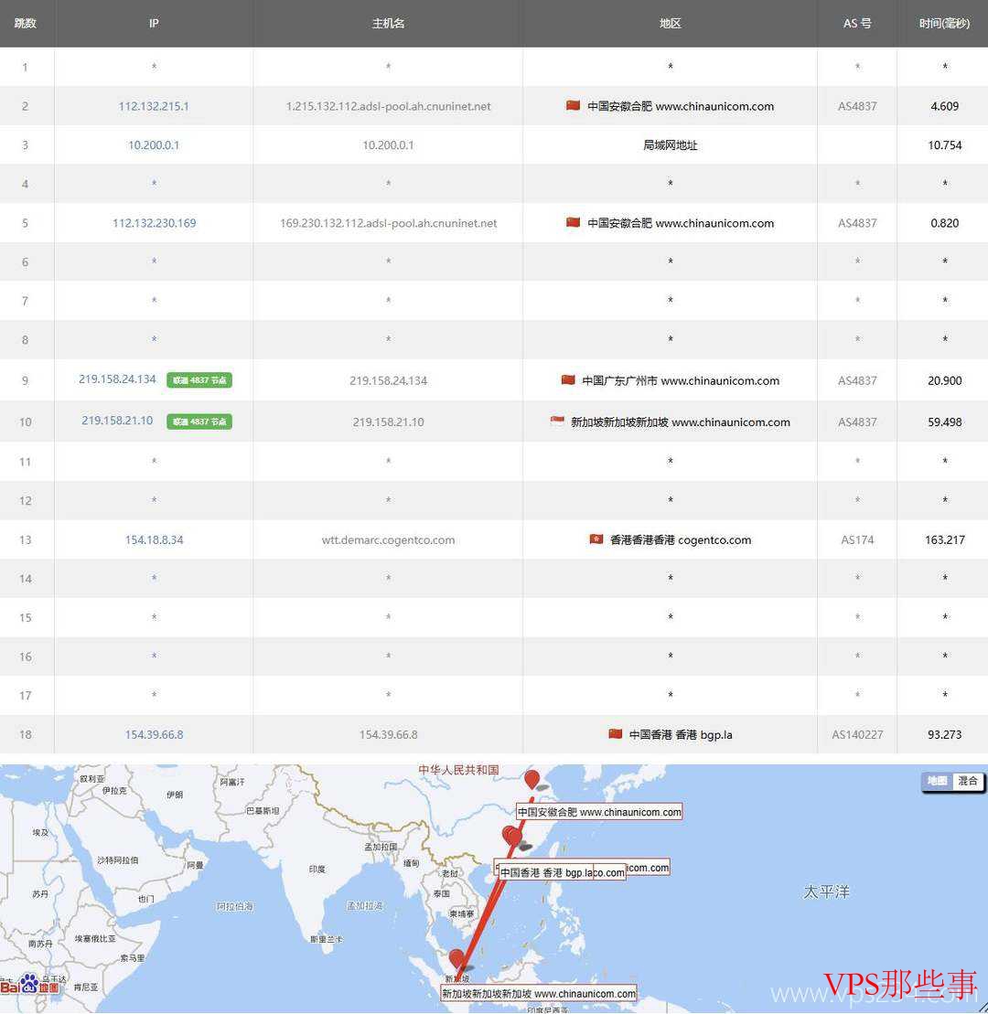
Task: Click latency value 10.754
Action: (x=945, y=144)
